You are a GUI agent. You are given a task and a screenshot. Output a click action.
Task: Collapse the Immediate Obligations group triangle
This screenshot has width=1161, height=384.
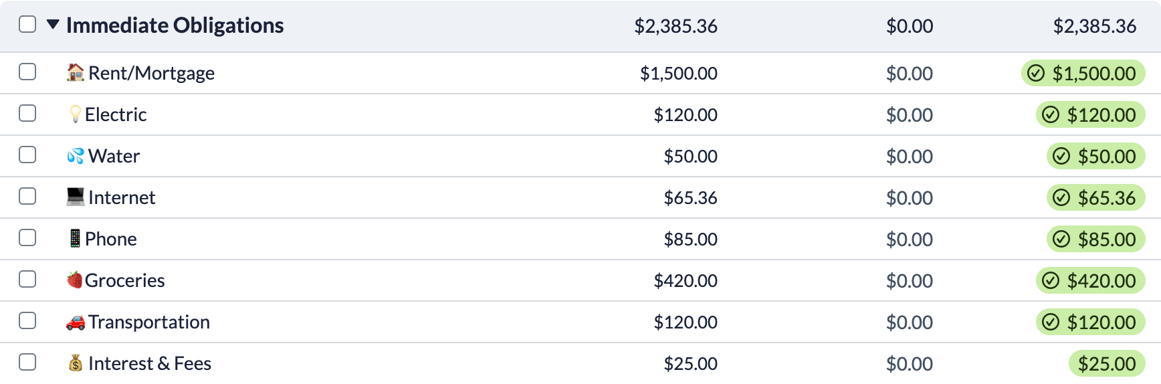(53, 25)
